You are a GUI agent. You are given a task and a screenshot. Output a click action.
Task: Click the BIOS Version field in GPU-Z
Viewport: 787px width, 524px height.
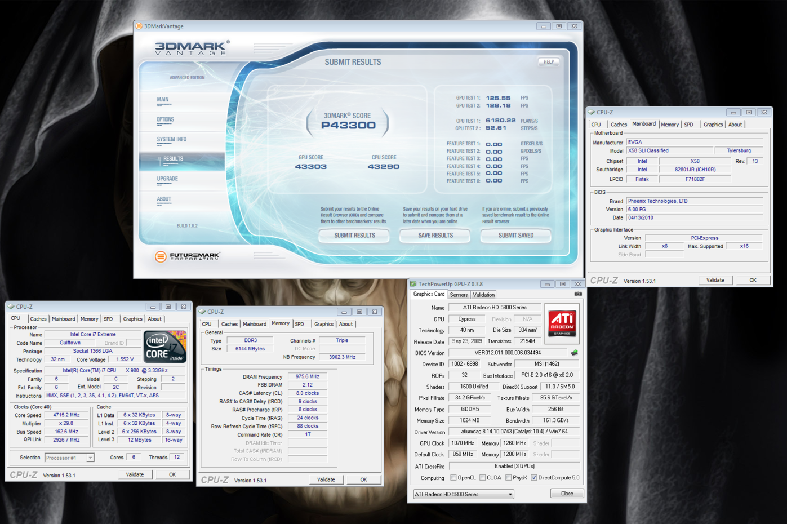click(508, 353)
